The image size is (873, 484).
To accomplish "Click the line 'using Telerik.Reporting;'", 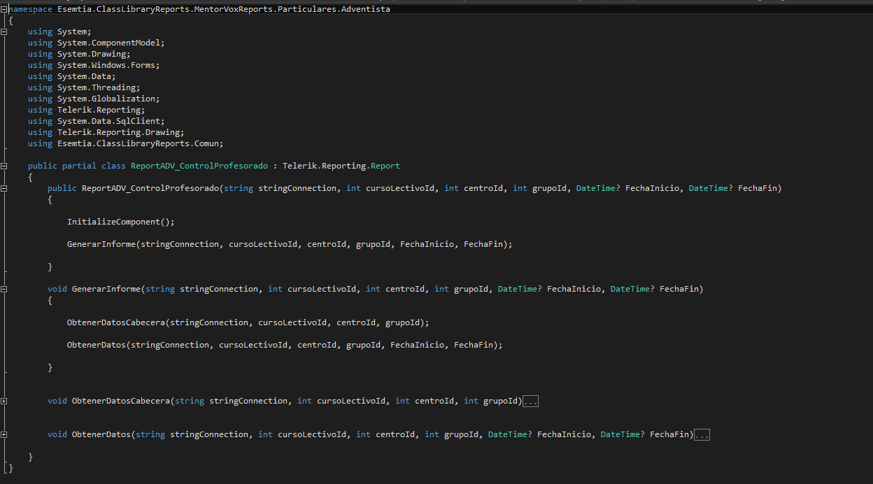I will click(x=87, y=110).
